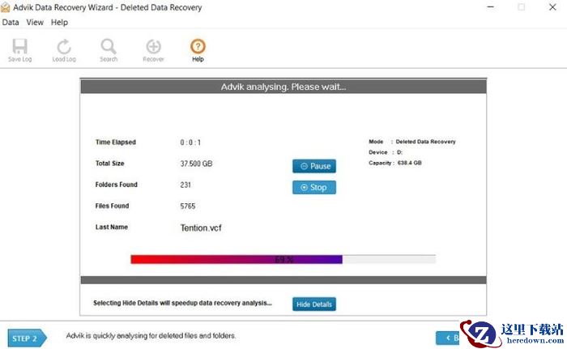Click the status text about quickly analysing
Viewport: 567px width, 349px height.
point(151,336)
